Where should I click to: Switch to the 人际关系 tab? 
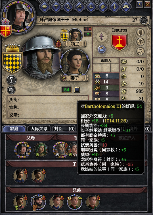pos(39,129)
